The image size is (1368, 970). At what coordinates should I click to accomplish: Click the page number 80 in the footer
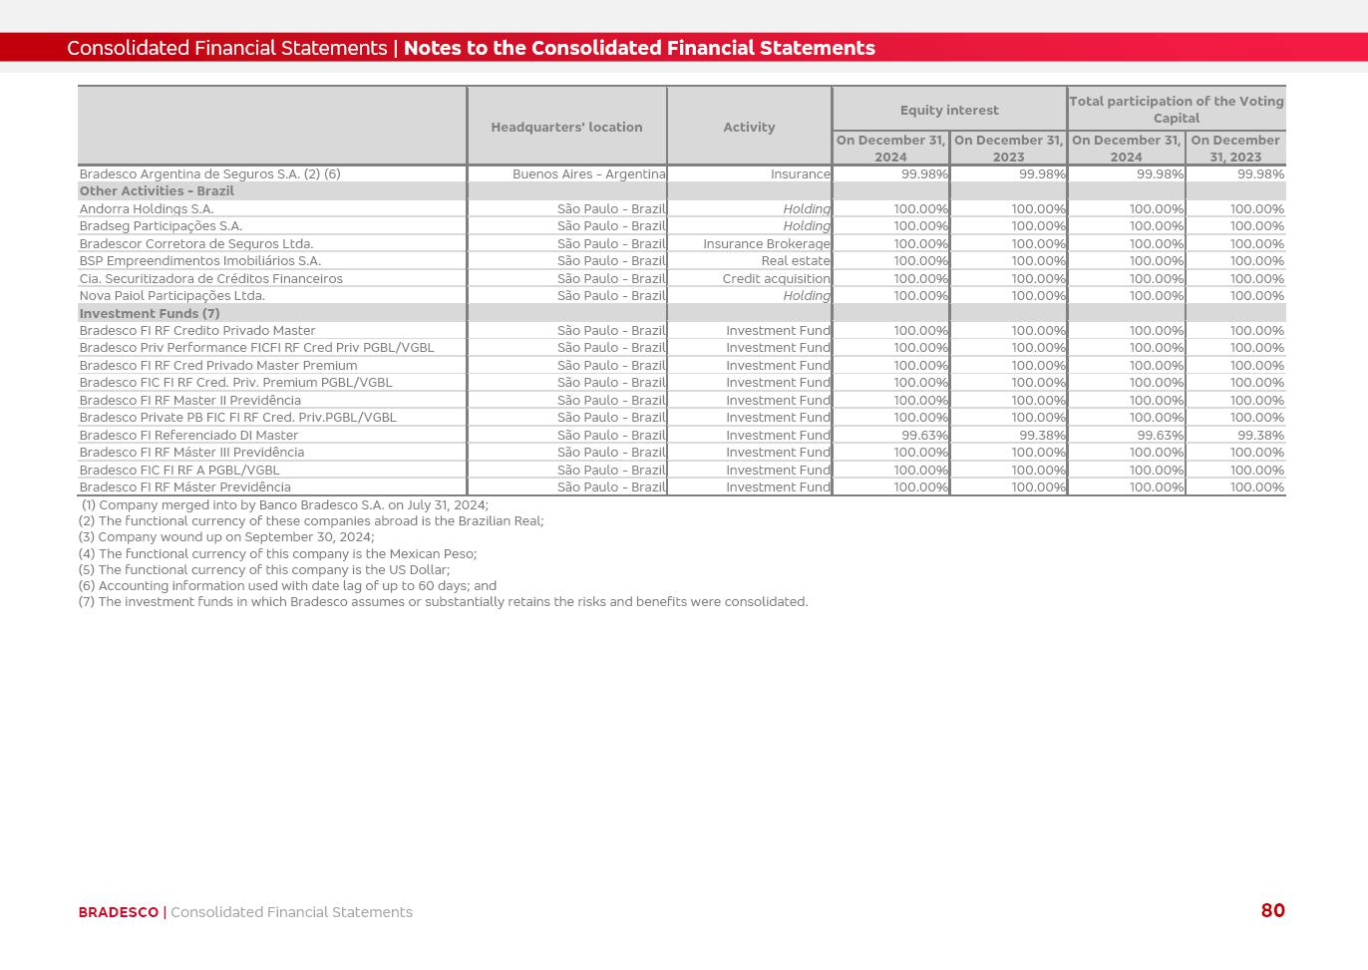click(1272, 910)
